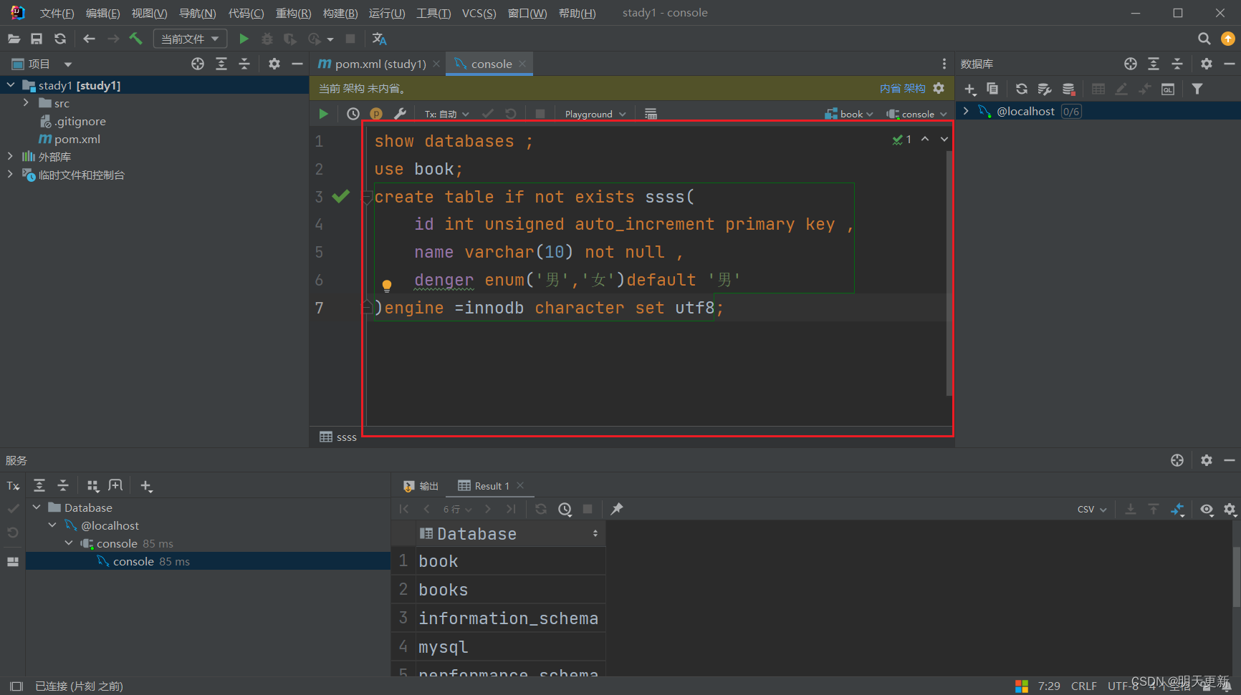Open translate icon in main toolbar
This screenshot has height=695, width=1241.
tap(380, 39)
